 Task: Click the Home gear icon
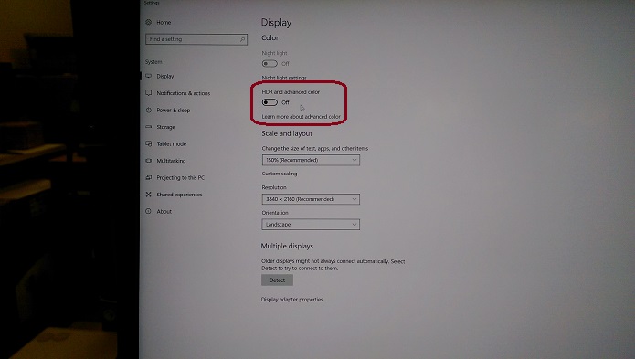point(149,22)
